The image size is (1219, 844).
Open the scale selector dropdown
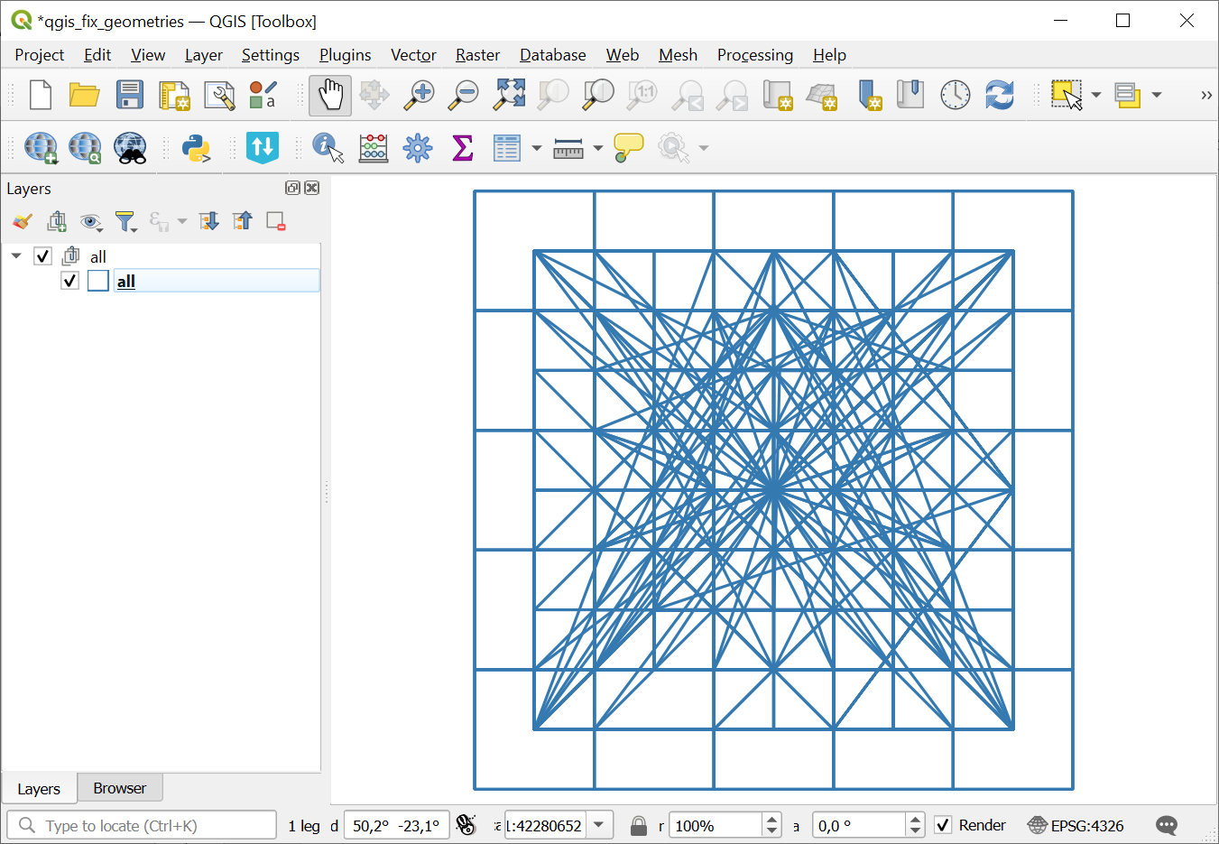[598, 824]
